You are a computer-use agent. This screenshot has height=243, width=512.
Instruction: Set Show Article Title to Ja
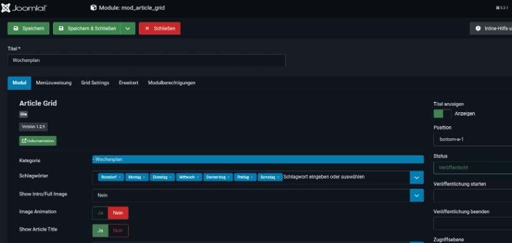[x=100, y=231]
